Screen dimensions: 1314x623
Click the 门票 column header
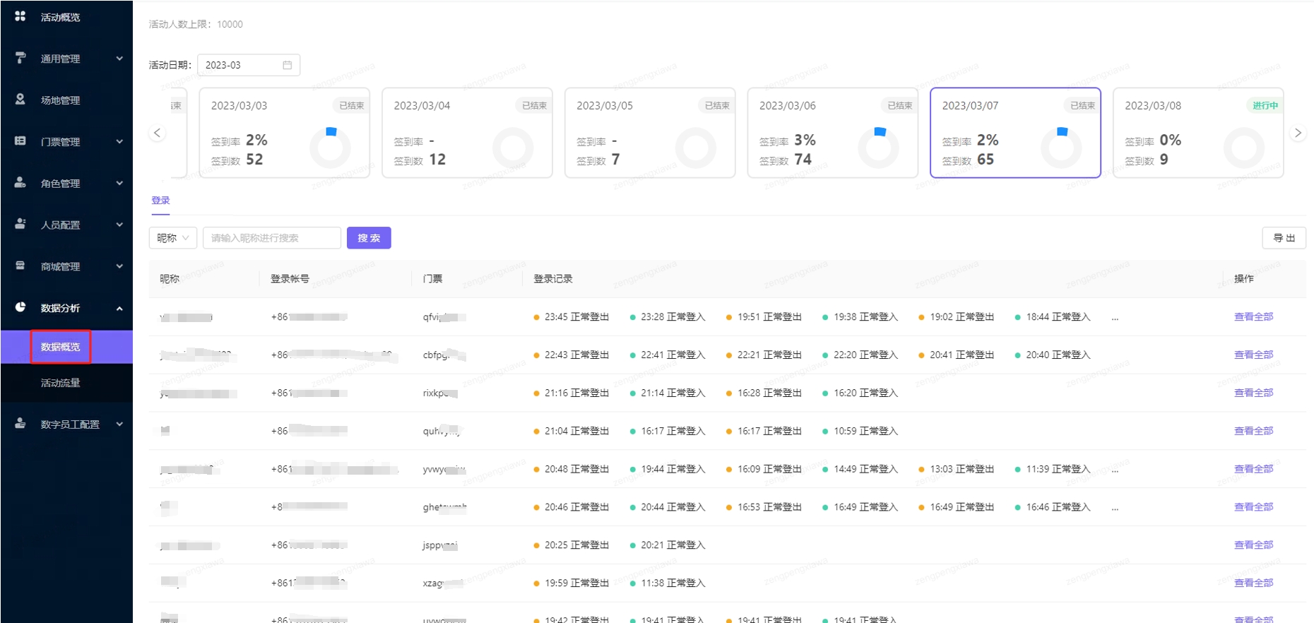click(432, 279)
